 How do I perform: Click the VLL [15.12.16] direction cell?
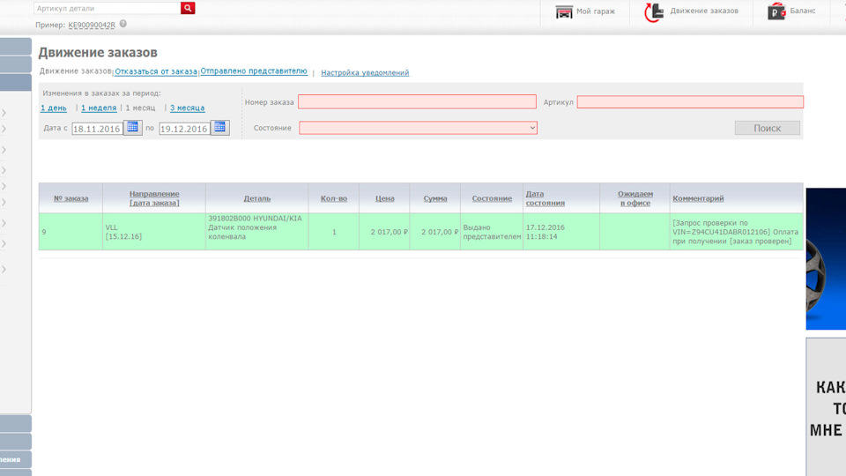pos(153,232)
